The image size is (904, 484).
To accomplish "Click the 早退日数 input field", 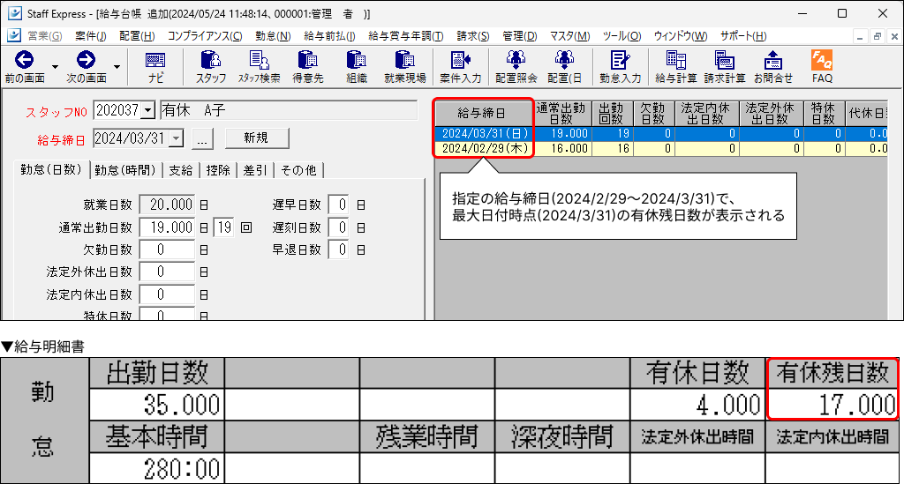I will [338, 249].
